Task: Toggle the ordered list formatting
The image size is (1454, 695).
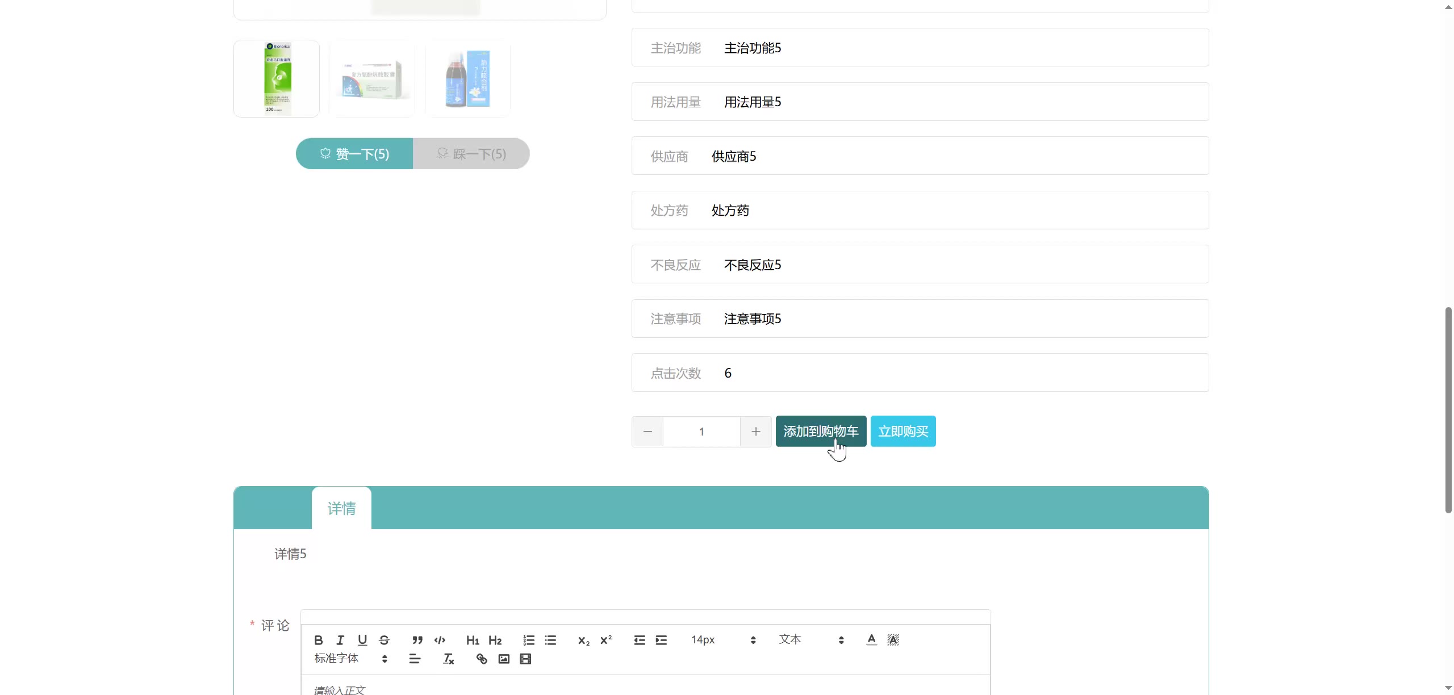Action: coord(529,640)
